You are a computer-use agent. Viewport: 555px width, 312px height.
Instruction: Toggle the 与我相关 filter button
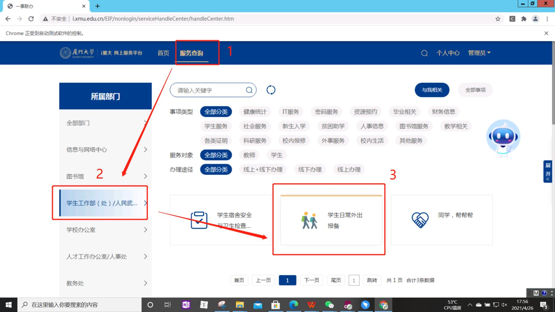point(432,90)
